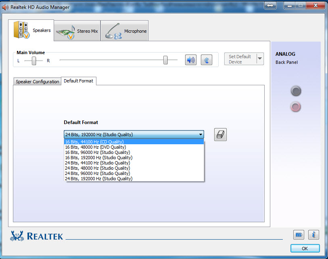Image resolution: width=328 pixels, height=259 pixels.
Task: Click the main volume slider thumb
Action: point(165,60)
